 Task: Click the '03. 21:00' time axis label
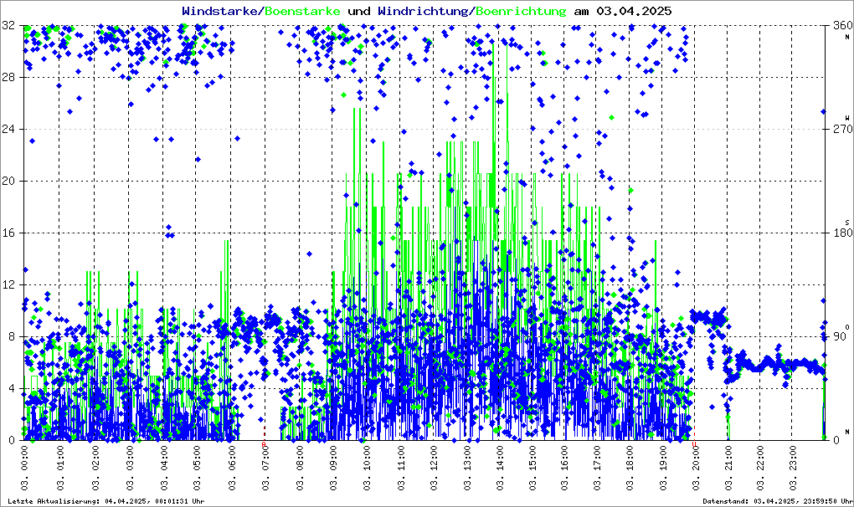tap(728, 468)
